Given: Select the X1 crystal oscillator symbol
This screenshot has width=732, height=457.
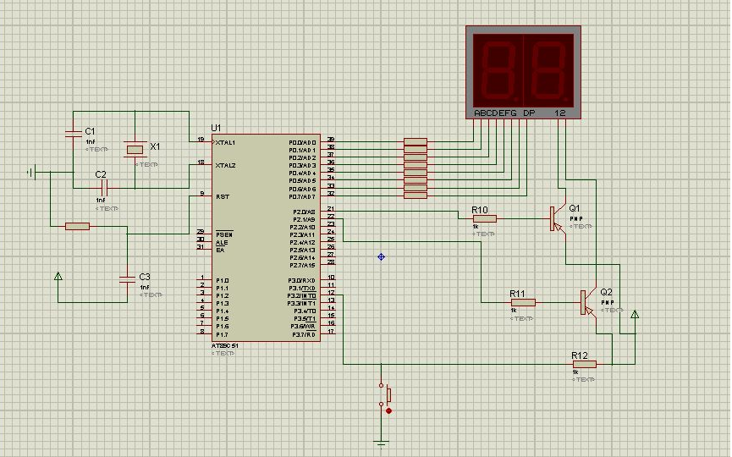Looking at the screenshot, I should (x=135, y=150).
